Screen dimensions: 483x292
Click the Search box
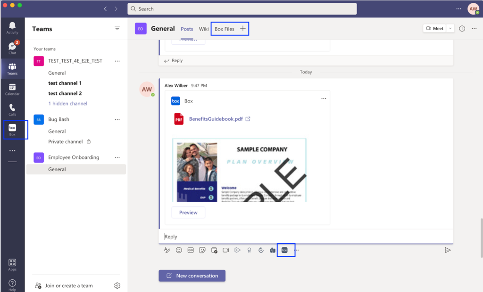242,9
